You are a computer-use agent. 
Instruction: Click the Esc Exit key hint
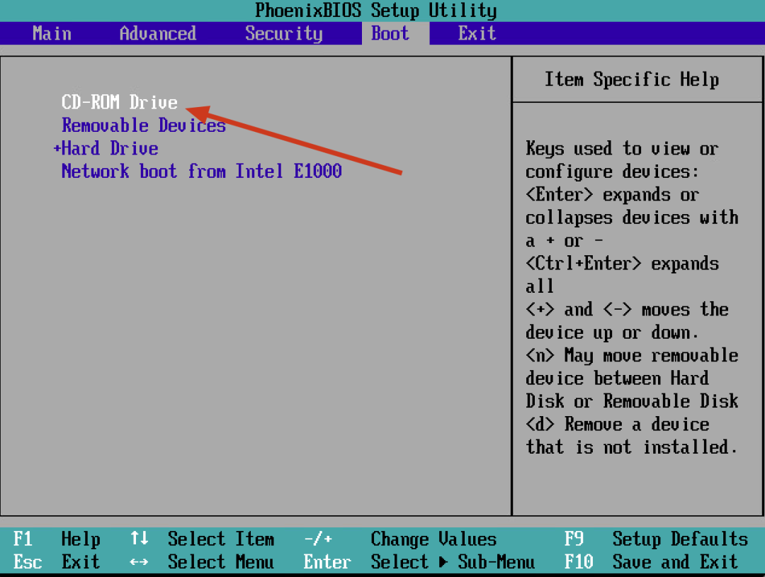click(x=57, y=562)
